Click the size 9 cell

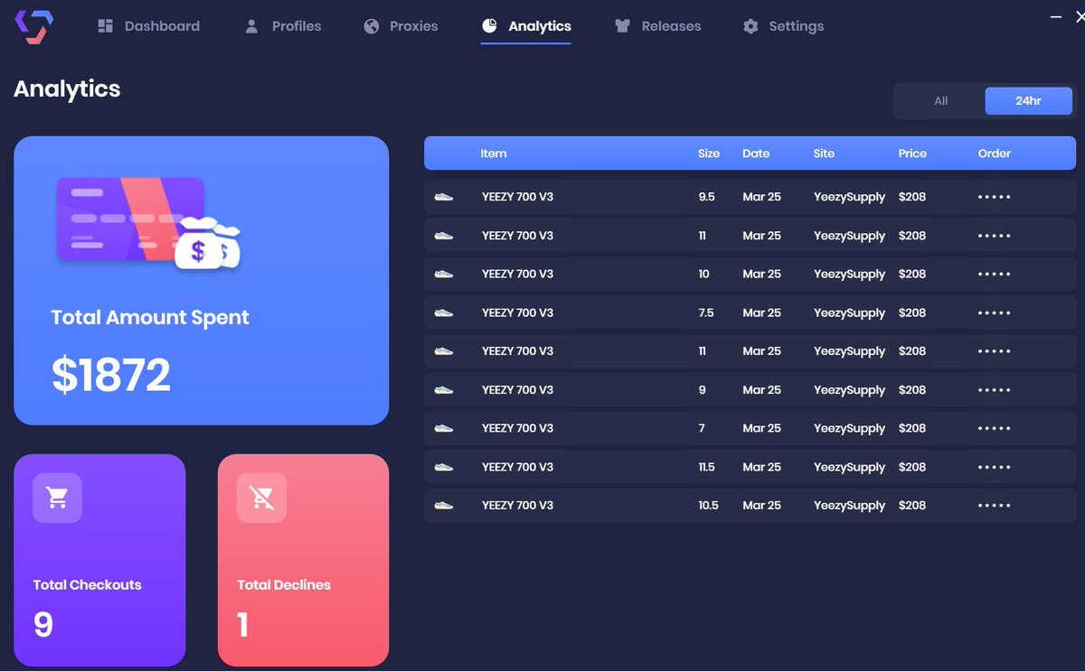click(703, 390)
